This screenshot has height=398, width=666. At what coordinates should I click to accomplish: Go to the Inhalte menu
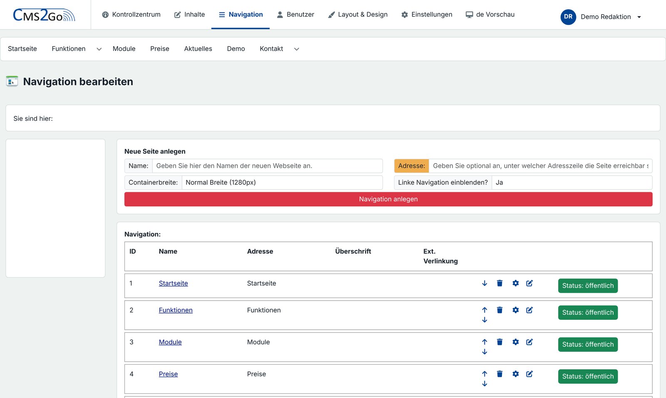189,15
